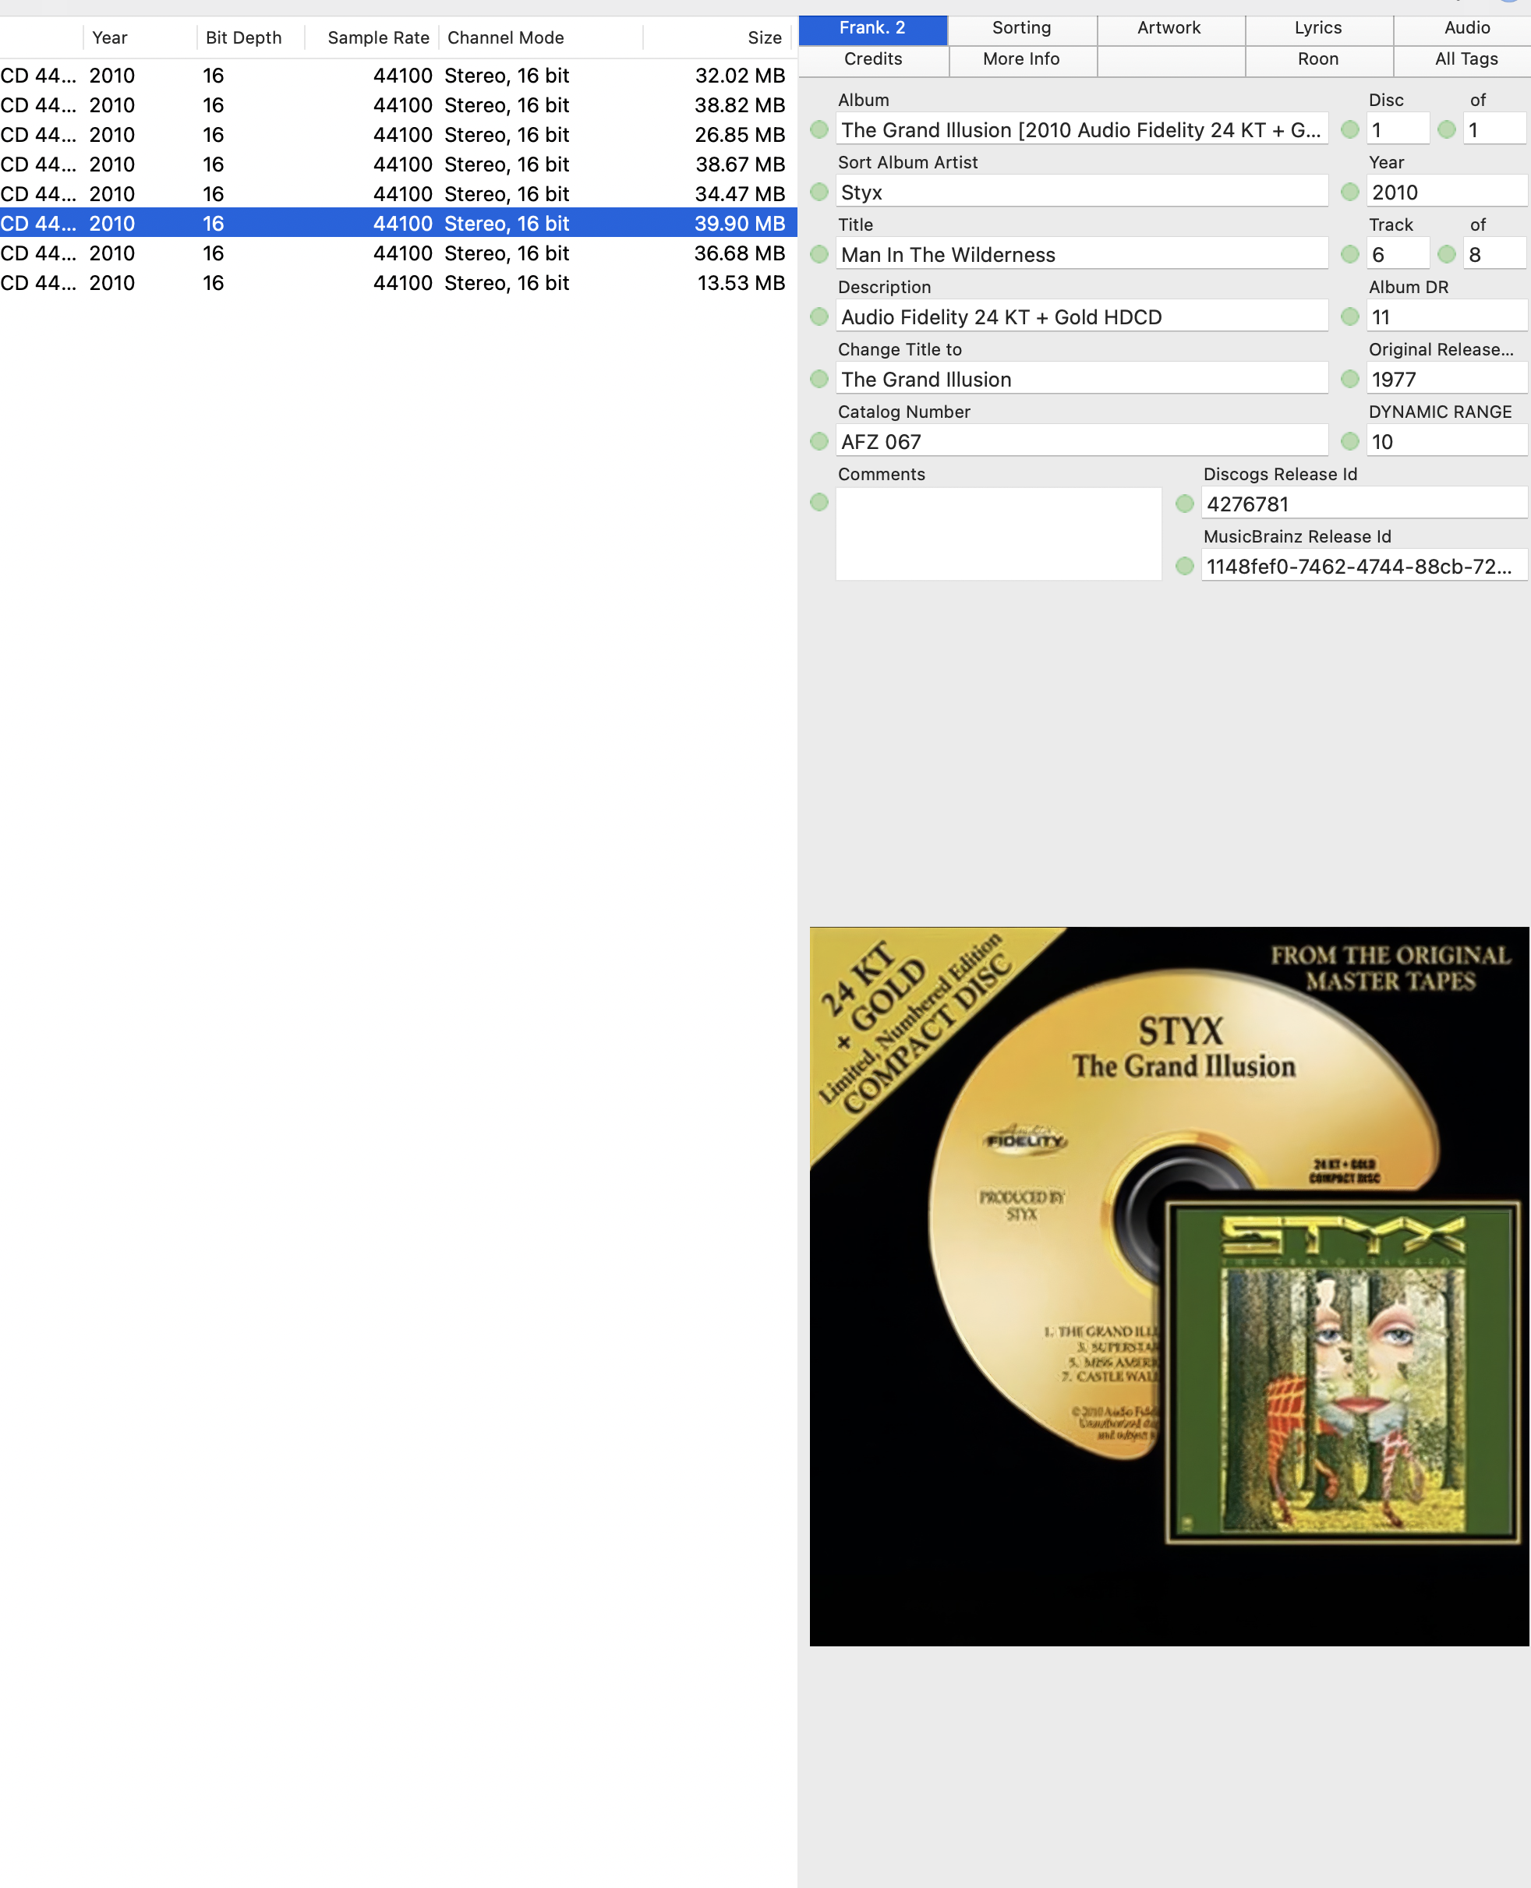Click the Album DR field showing 11
1531x1888 pixels.
pos(1448,316)
